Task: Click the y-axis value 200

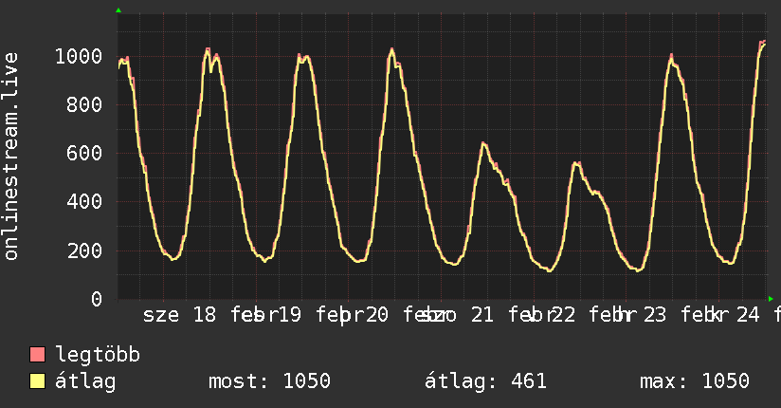Action: [84, 250]
